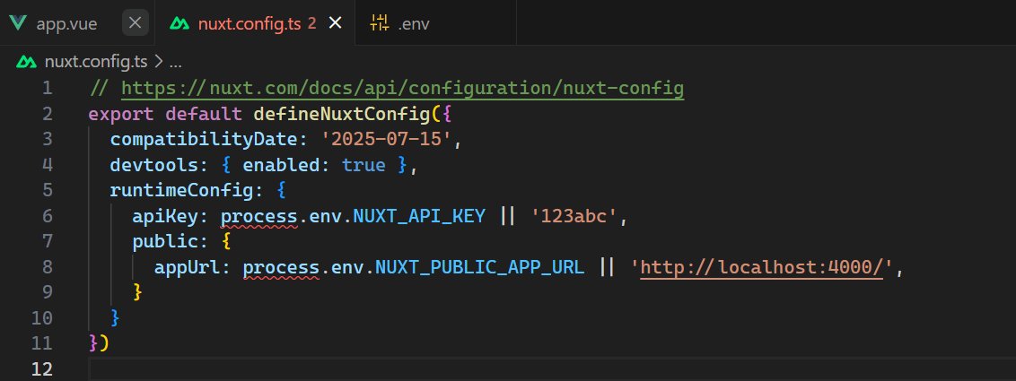Click the true value after enabled
Image resolution: width=1016 pixels, height=381 pixels.
(x=363, y=165)
